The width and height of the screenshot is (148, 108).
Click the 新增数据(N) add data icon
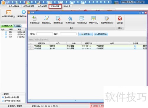(35, 18)
